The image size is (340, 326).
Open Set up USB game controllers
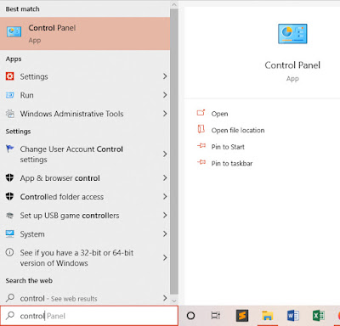point(85,216)
